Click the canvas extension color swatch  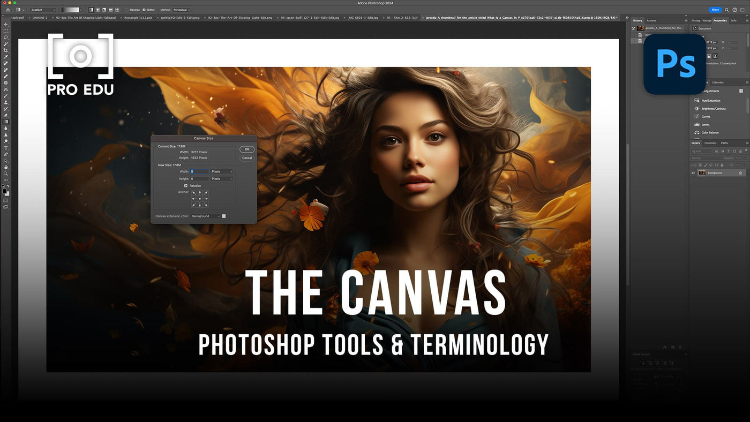point(224,216)
